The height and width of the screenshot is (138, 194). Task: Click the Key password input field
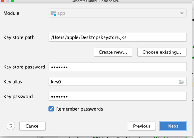[x=117, y=96]
